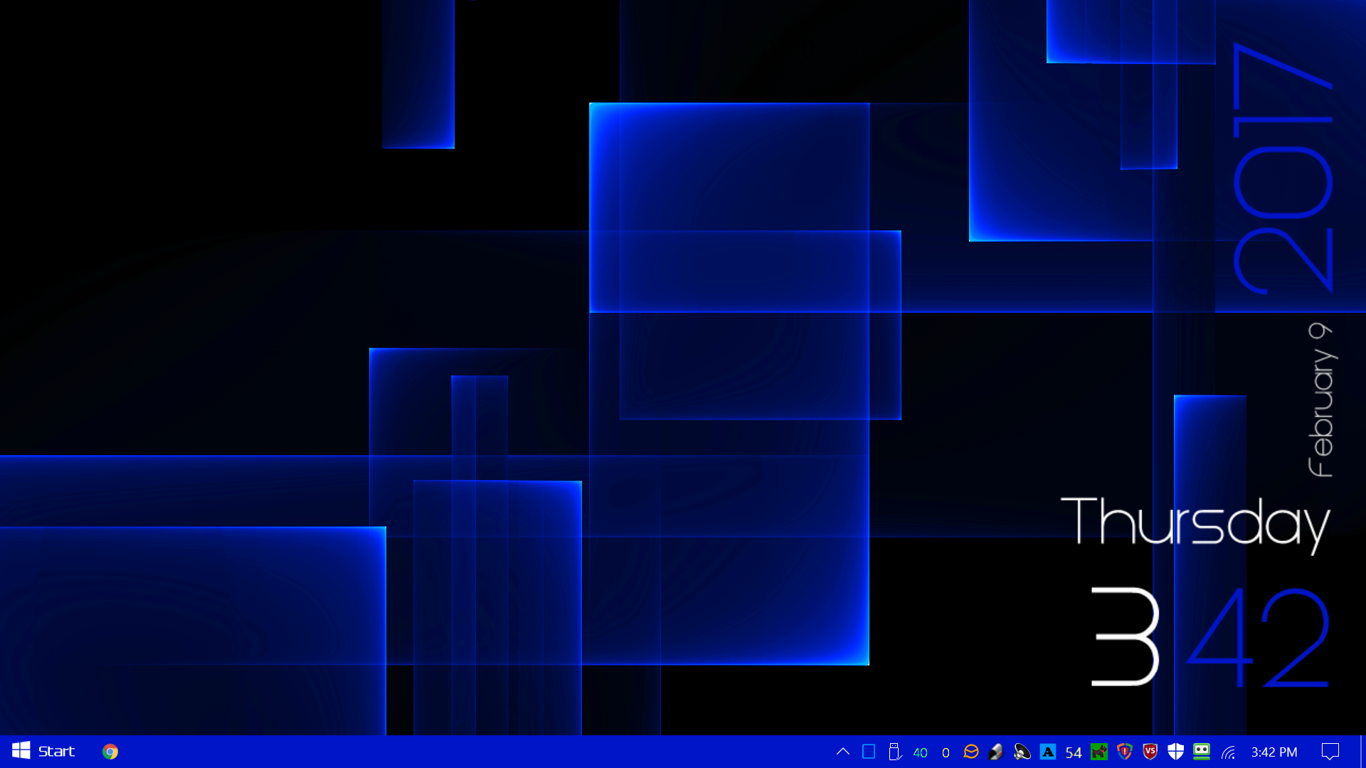Viewport: 1366px width, 768px height.
Task: Click the blue square outline tray icon
Action: pyautogui.click(x=869, y=752)
